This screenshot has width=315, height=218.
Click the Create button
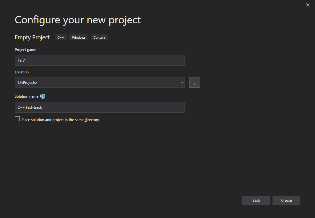pyautogui.click(x=286, y=200)
